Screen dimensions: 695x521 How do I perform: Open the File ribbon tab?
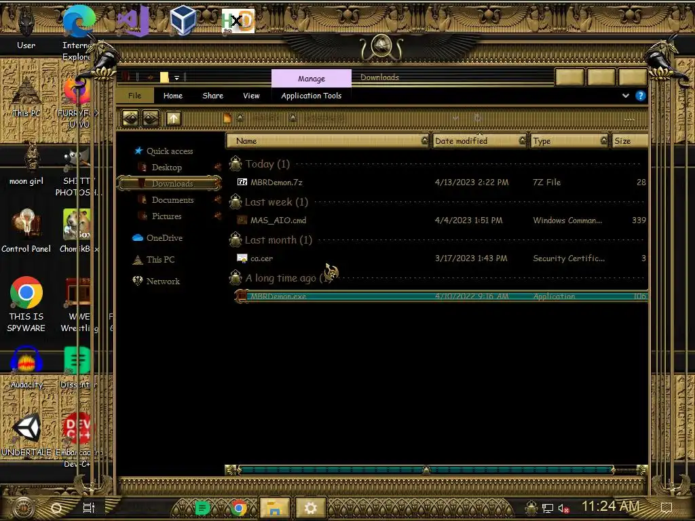(135, 96)
